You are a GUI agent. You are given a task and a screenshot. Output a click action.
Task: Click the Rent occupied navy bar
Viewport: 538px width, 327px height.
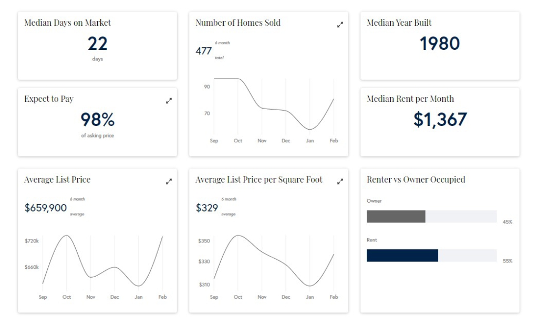click(x=402, y=256)
